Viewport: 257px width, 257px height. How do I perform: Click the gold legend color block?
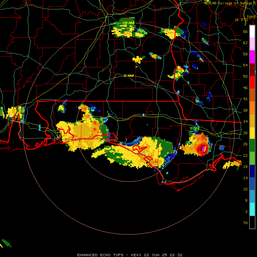[252, 121]
